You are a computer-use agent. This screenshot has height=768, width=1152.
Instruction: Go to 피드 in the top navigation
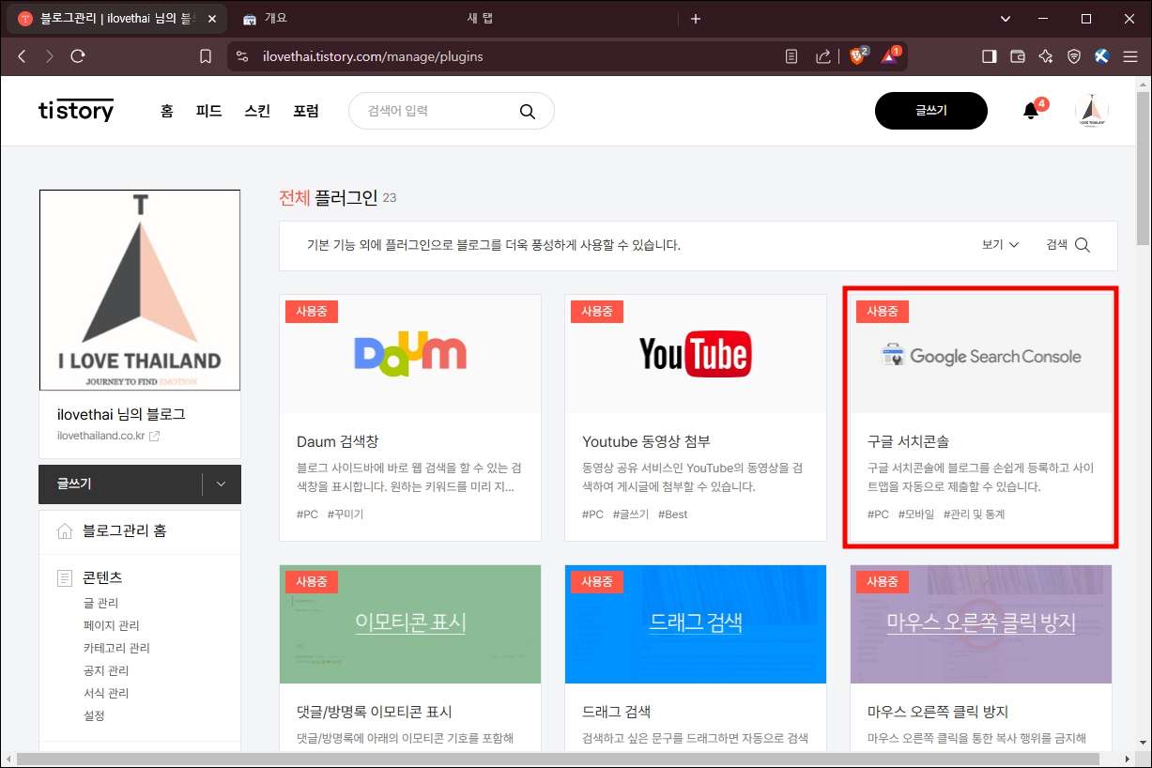208,111
